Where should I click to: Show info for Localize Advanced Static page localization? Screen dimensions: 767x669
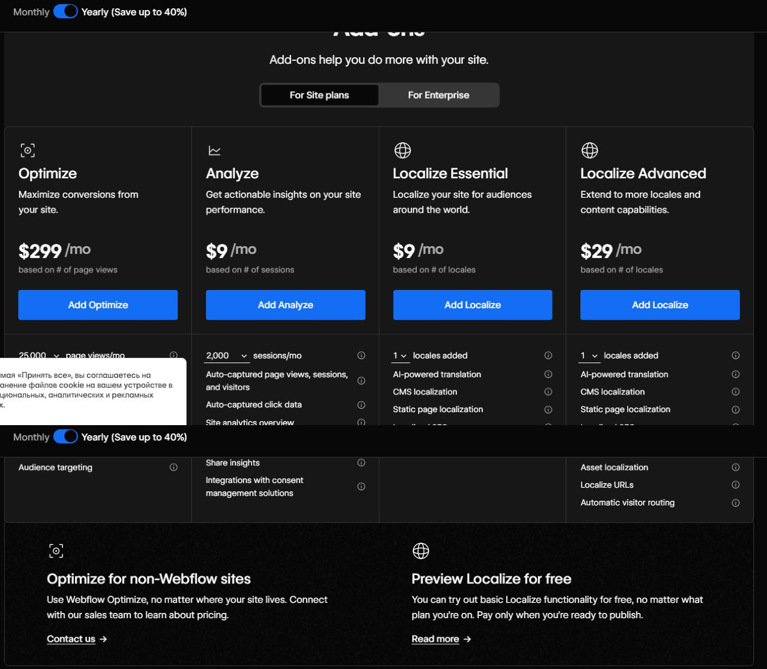coord(736,410)
